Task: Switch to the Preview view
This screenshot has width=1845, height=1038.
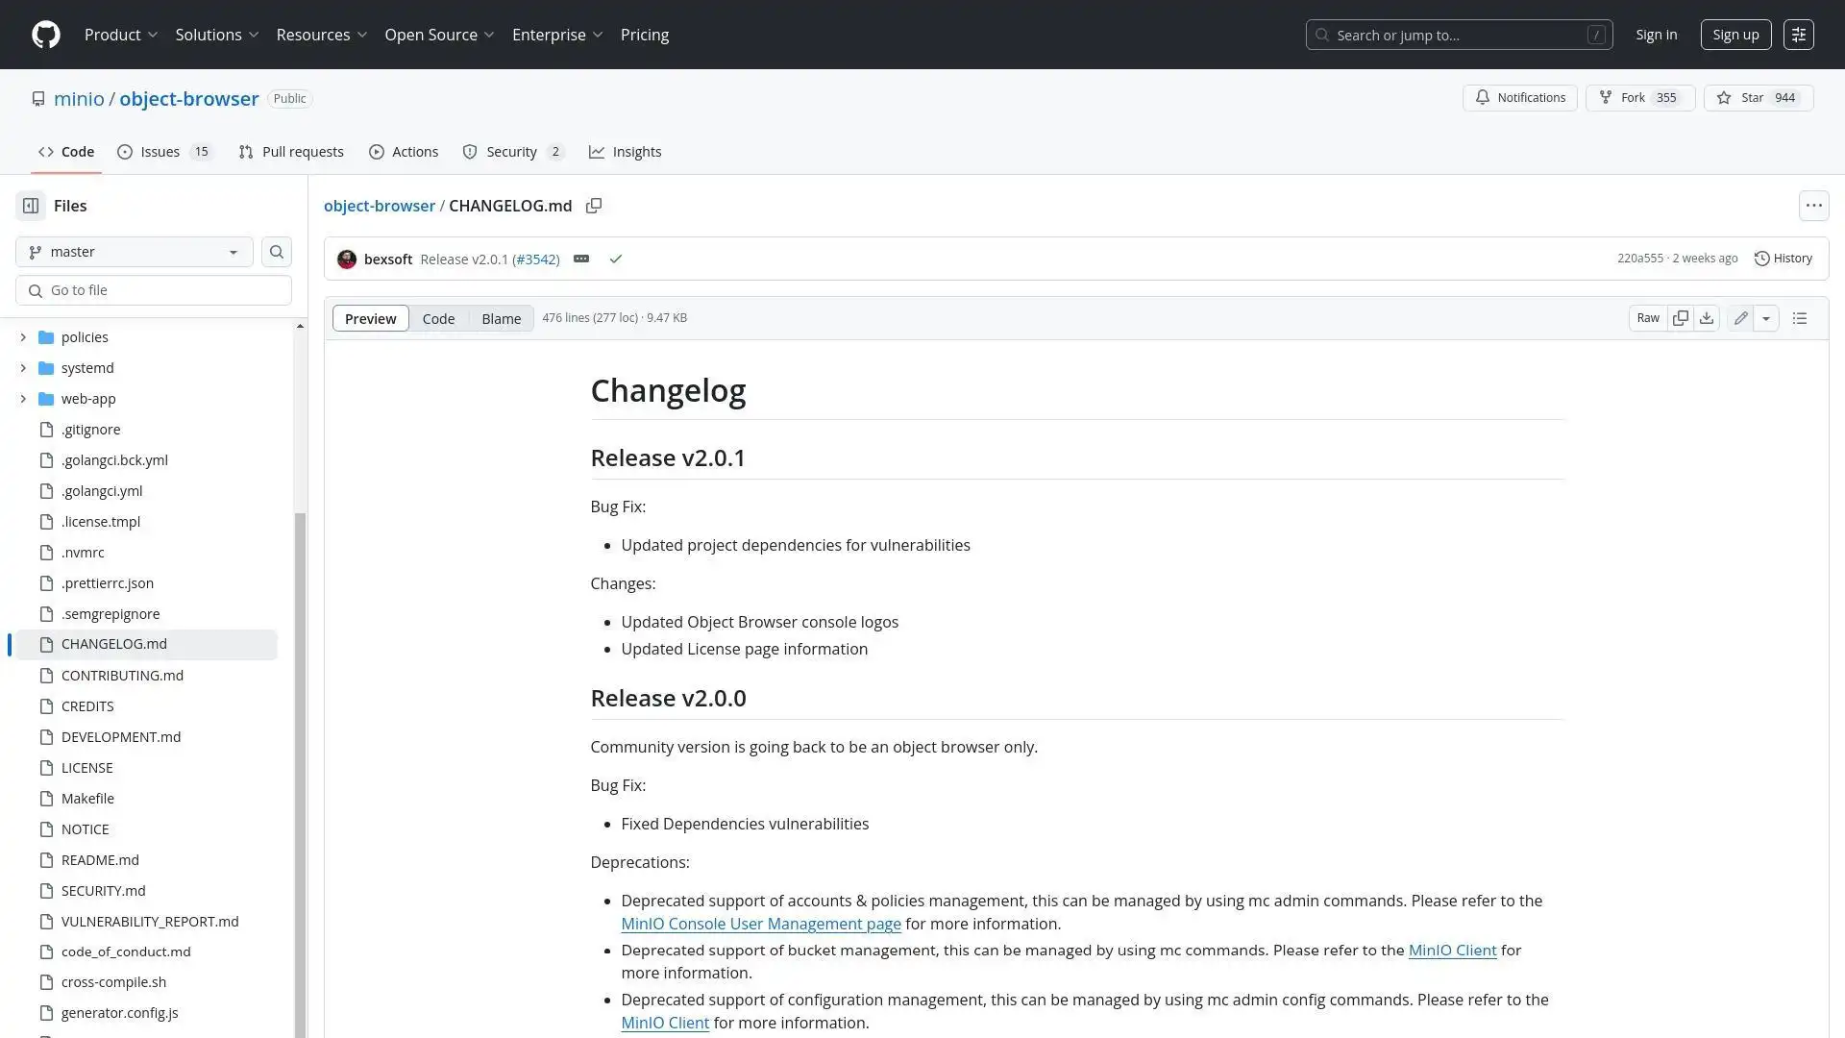Action: (370, 318)
